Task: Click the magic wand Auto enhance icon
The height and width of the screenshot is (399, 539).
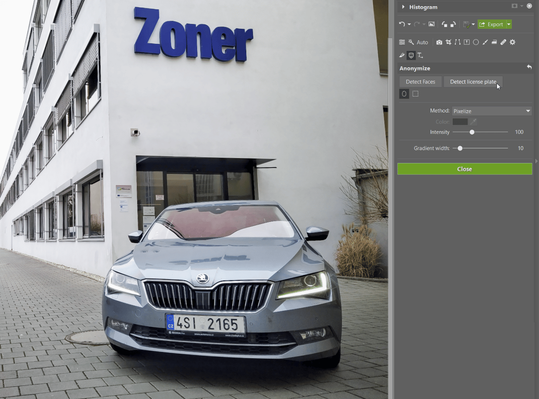Action: [411, 42]
